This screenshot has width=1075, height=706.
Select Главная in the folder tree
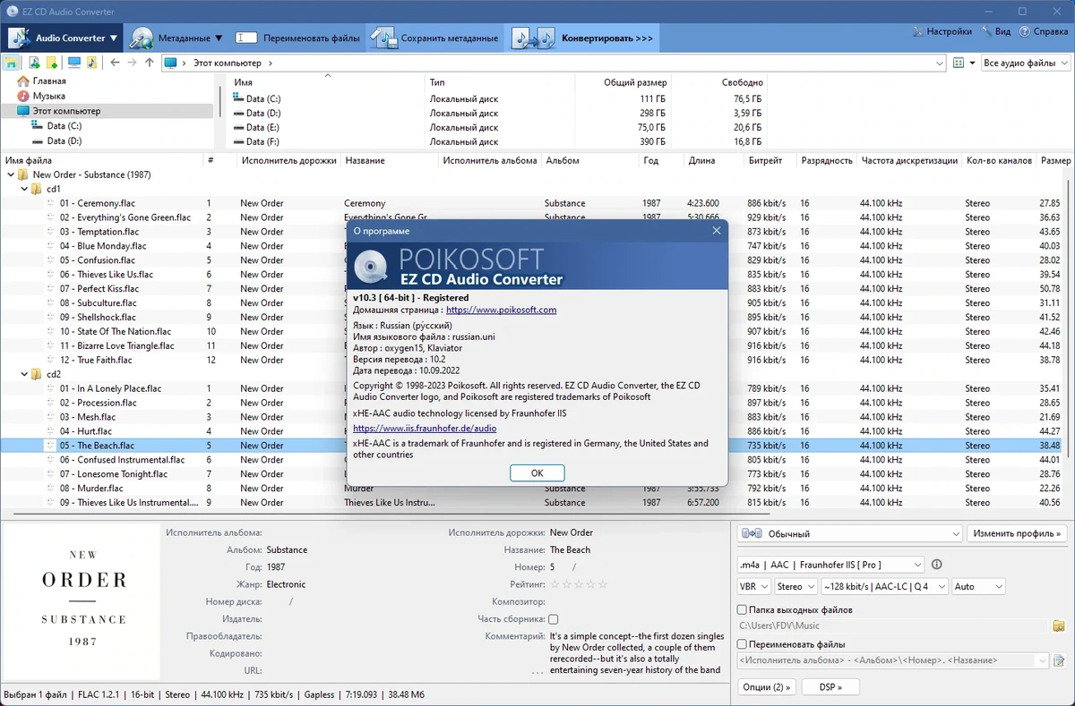click(x=49, y=81)
